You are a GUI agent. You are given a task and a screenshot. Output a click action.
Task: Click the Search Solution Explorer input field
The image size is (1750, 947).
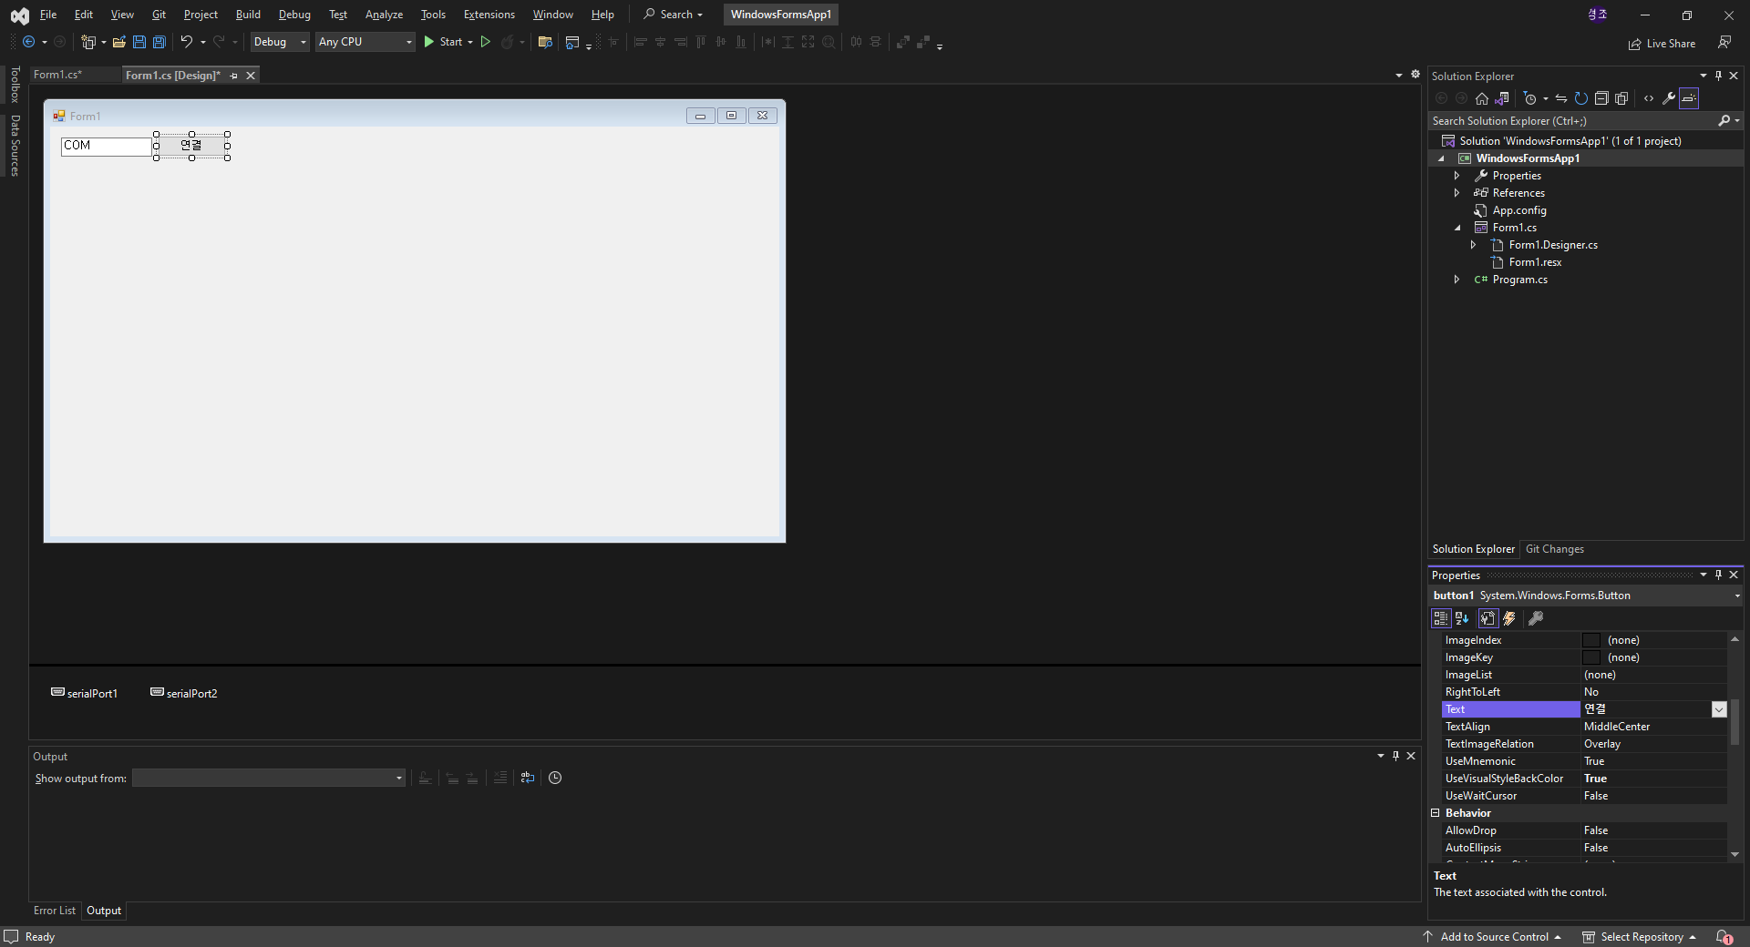[x=1572, y=121]
